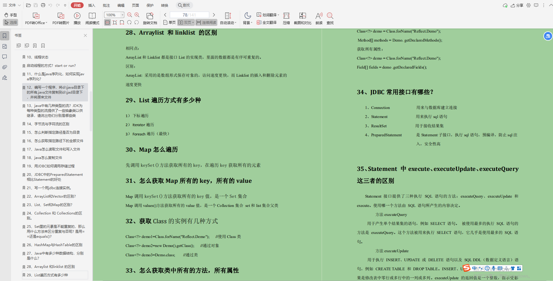Open the more options three-dot menu
This screenshot has height=281, width=553.
543,5
